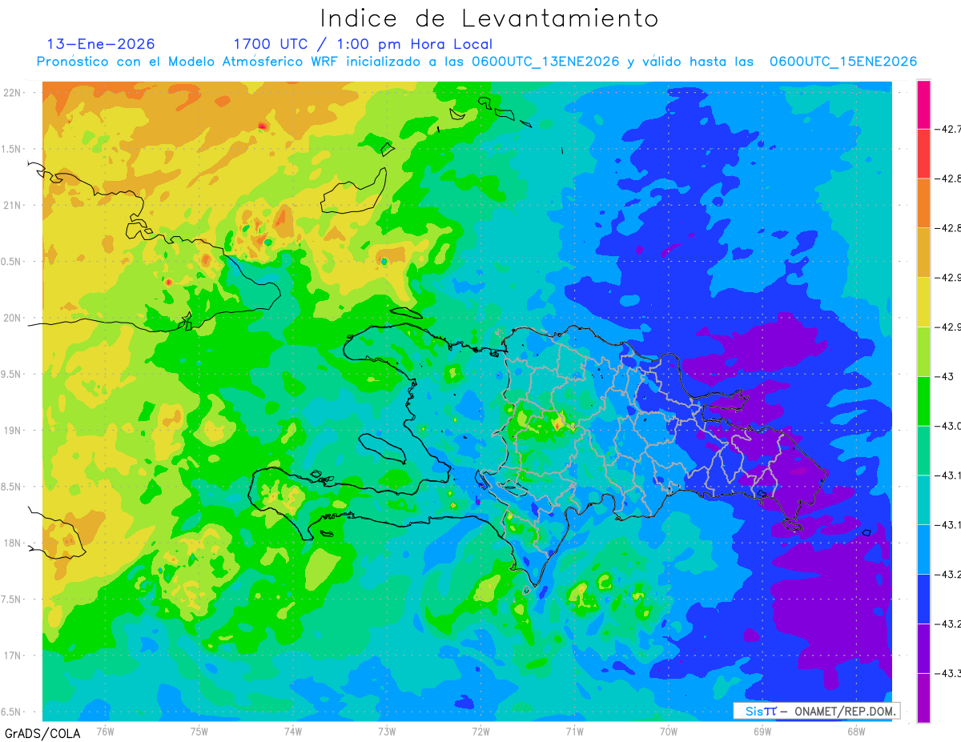Click the '75W' longitude label
961x742 pixels.
199,731
